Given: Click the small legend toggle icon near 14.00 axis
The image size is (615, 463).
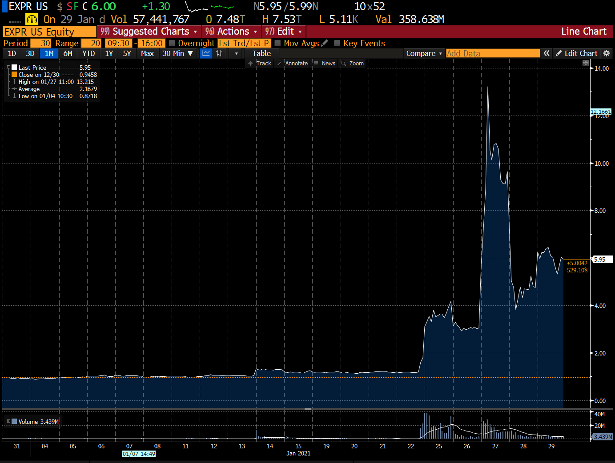Looking at the screenshot, I should (x=586, y=64).
